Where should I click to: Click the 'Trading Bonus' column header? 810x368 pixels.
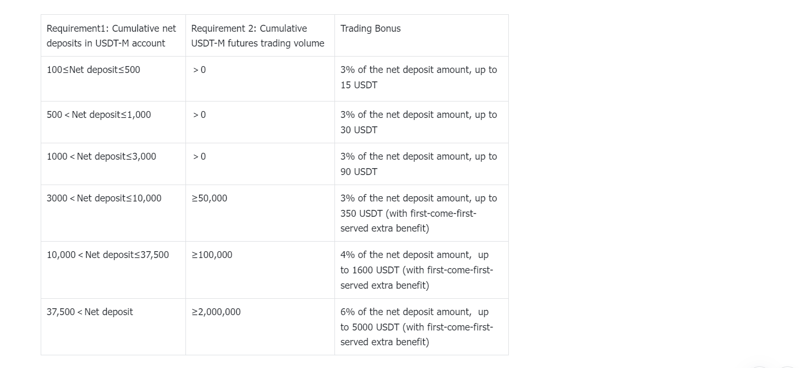coord(422,35)
